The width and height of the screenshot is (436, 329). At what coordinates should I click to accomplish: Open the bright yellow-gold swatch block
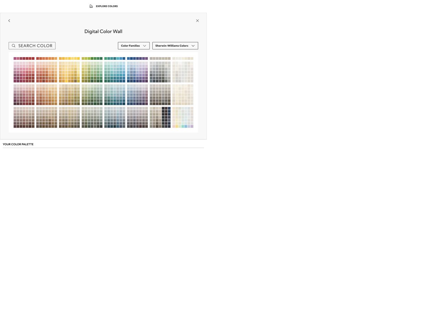[69, 72]
